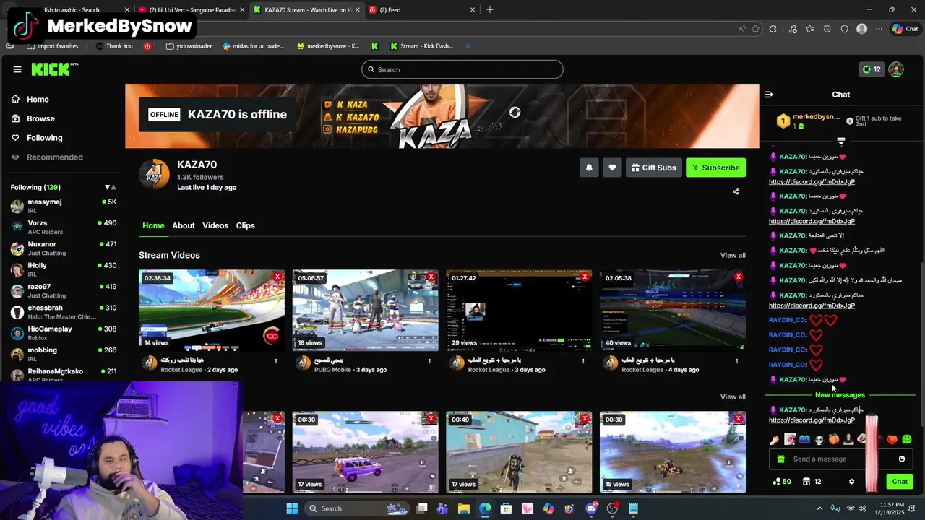Open Copilot Chat button
This screenshot has height=520, width=925.
pyautogui.click(x=905, y=29)
